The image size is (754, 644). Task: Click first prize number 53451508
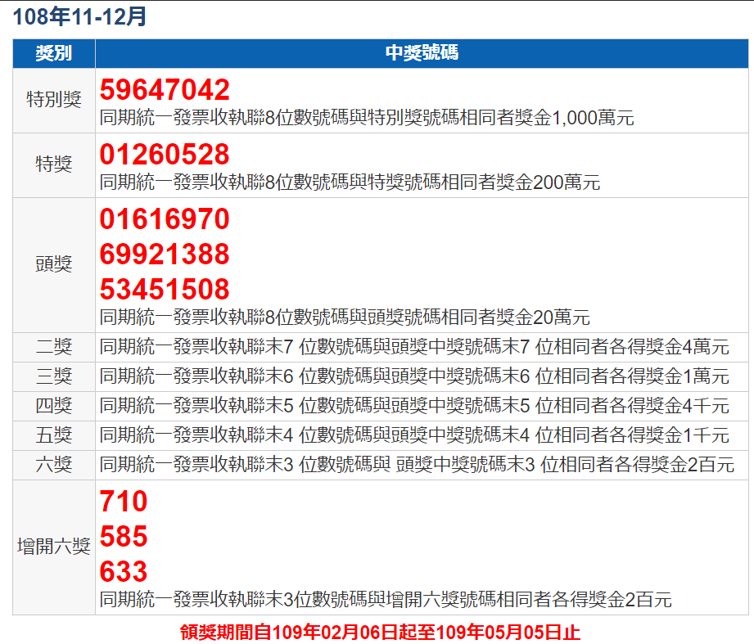165,289
